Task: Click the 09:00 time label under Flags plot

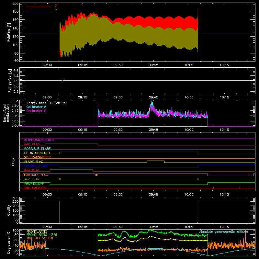Action: 47,195
